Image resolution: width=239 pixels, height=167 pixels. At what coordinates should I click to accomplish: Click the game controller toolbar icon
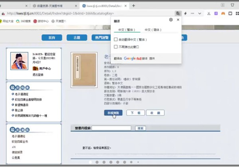click(x=223, y=13)
